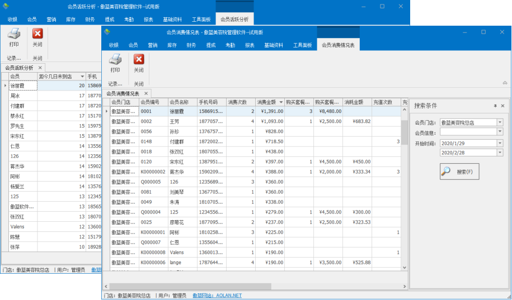
Task: Select 周冰 row in 会员活跃分析 table
Action: pos(54,96)
